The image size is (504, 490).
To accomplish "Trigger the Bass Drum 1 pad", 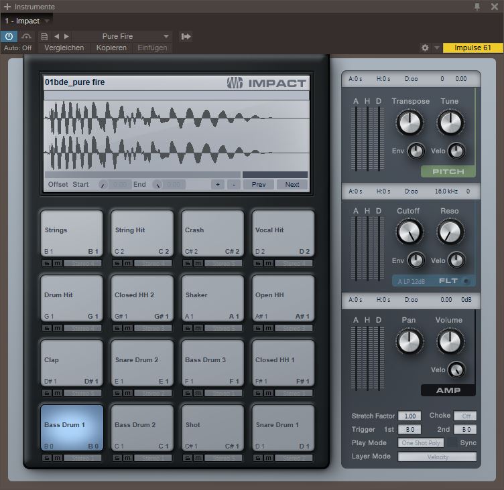I will 72,428.
